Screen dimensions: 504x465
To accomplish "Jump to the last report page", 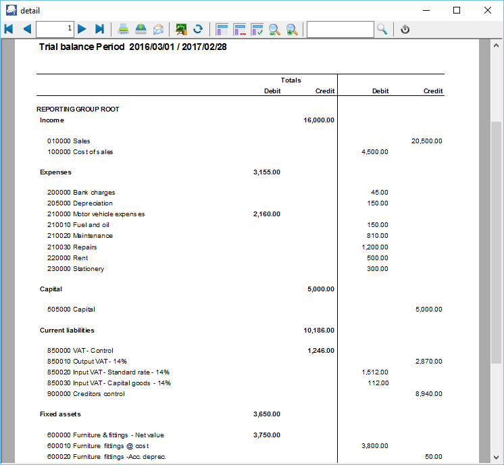I will pyautogui.click(x=99, y=29).
